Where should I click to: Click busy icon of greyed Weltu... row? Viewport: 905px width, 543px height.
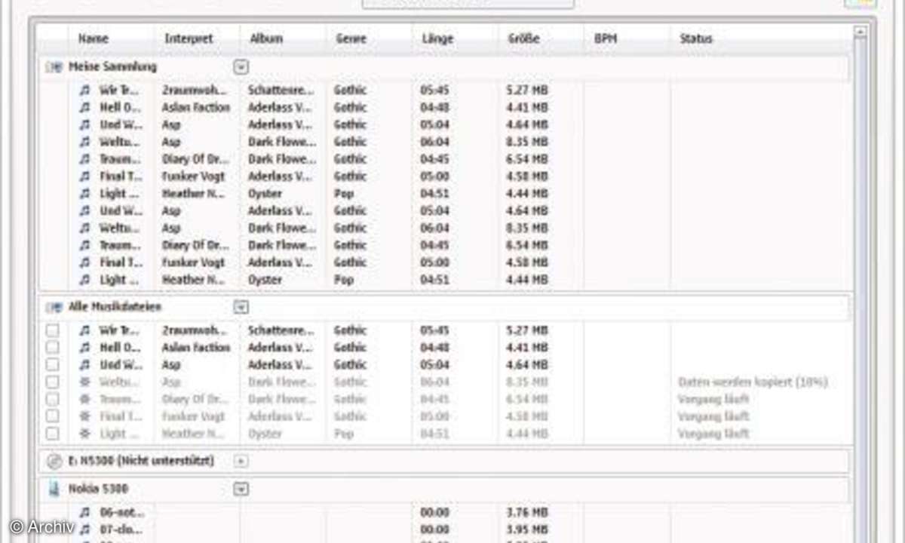click(84, 382)
